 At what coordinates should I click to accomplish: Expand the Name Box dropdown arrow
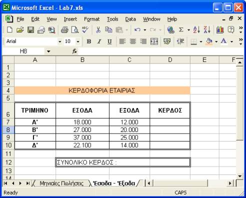(48, 51)
